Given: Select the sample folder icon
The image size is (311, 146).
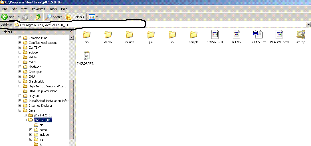Looking at the screenshot, I should [193, 35].
